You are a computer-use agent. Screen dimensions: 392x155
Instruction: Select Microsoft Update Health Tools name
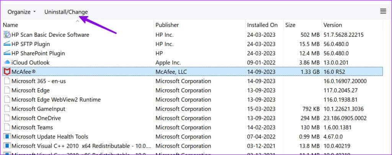click(x=50, y=137)
